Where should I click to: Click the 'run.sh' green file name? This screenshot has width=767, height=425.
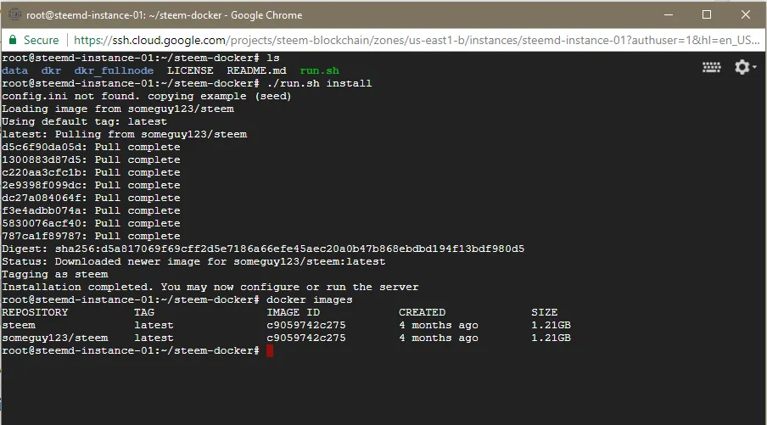[x=319, y=70]
